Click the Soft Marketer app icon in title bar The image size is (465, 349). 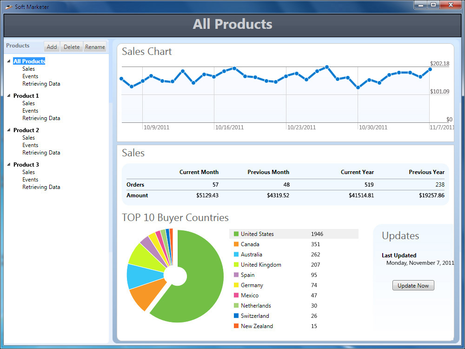coord(9,7)
